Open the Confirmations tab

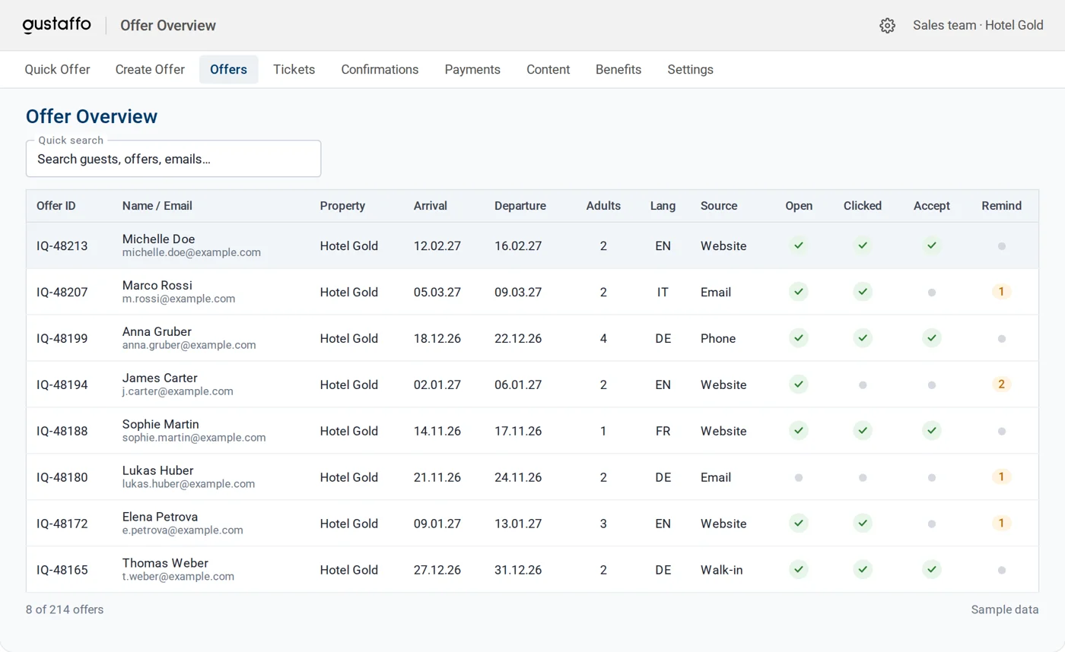[380, 70]
